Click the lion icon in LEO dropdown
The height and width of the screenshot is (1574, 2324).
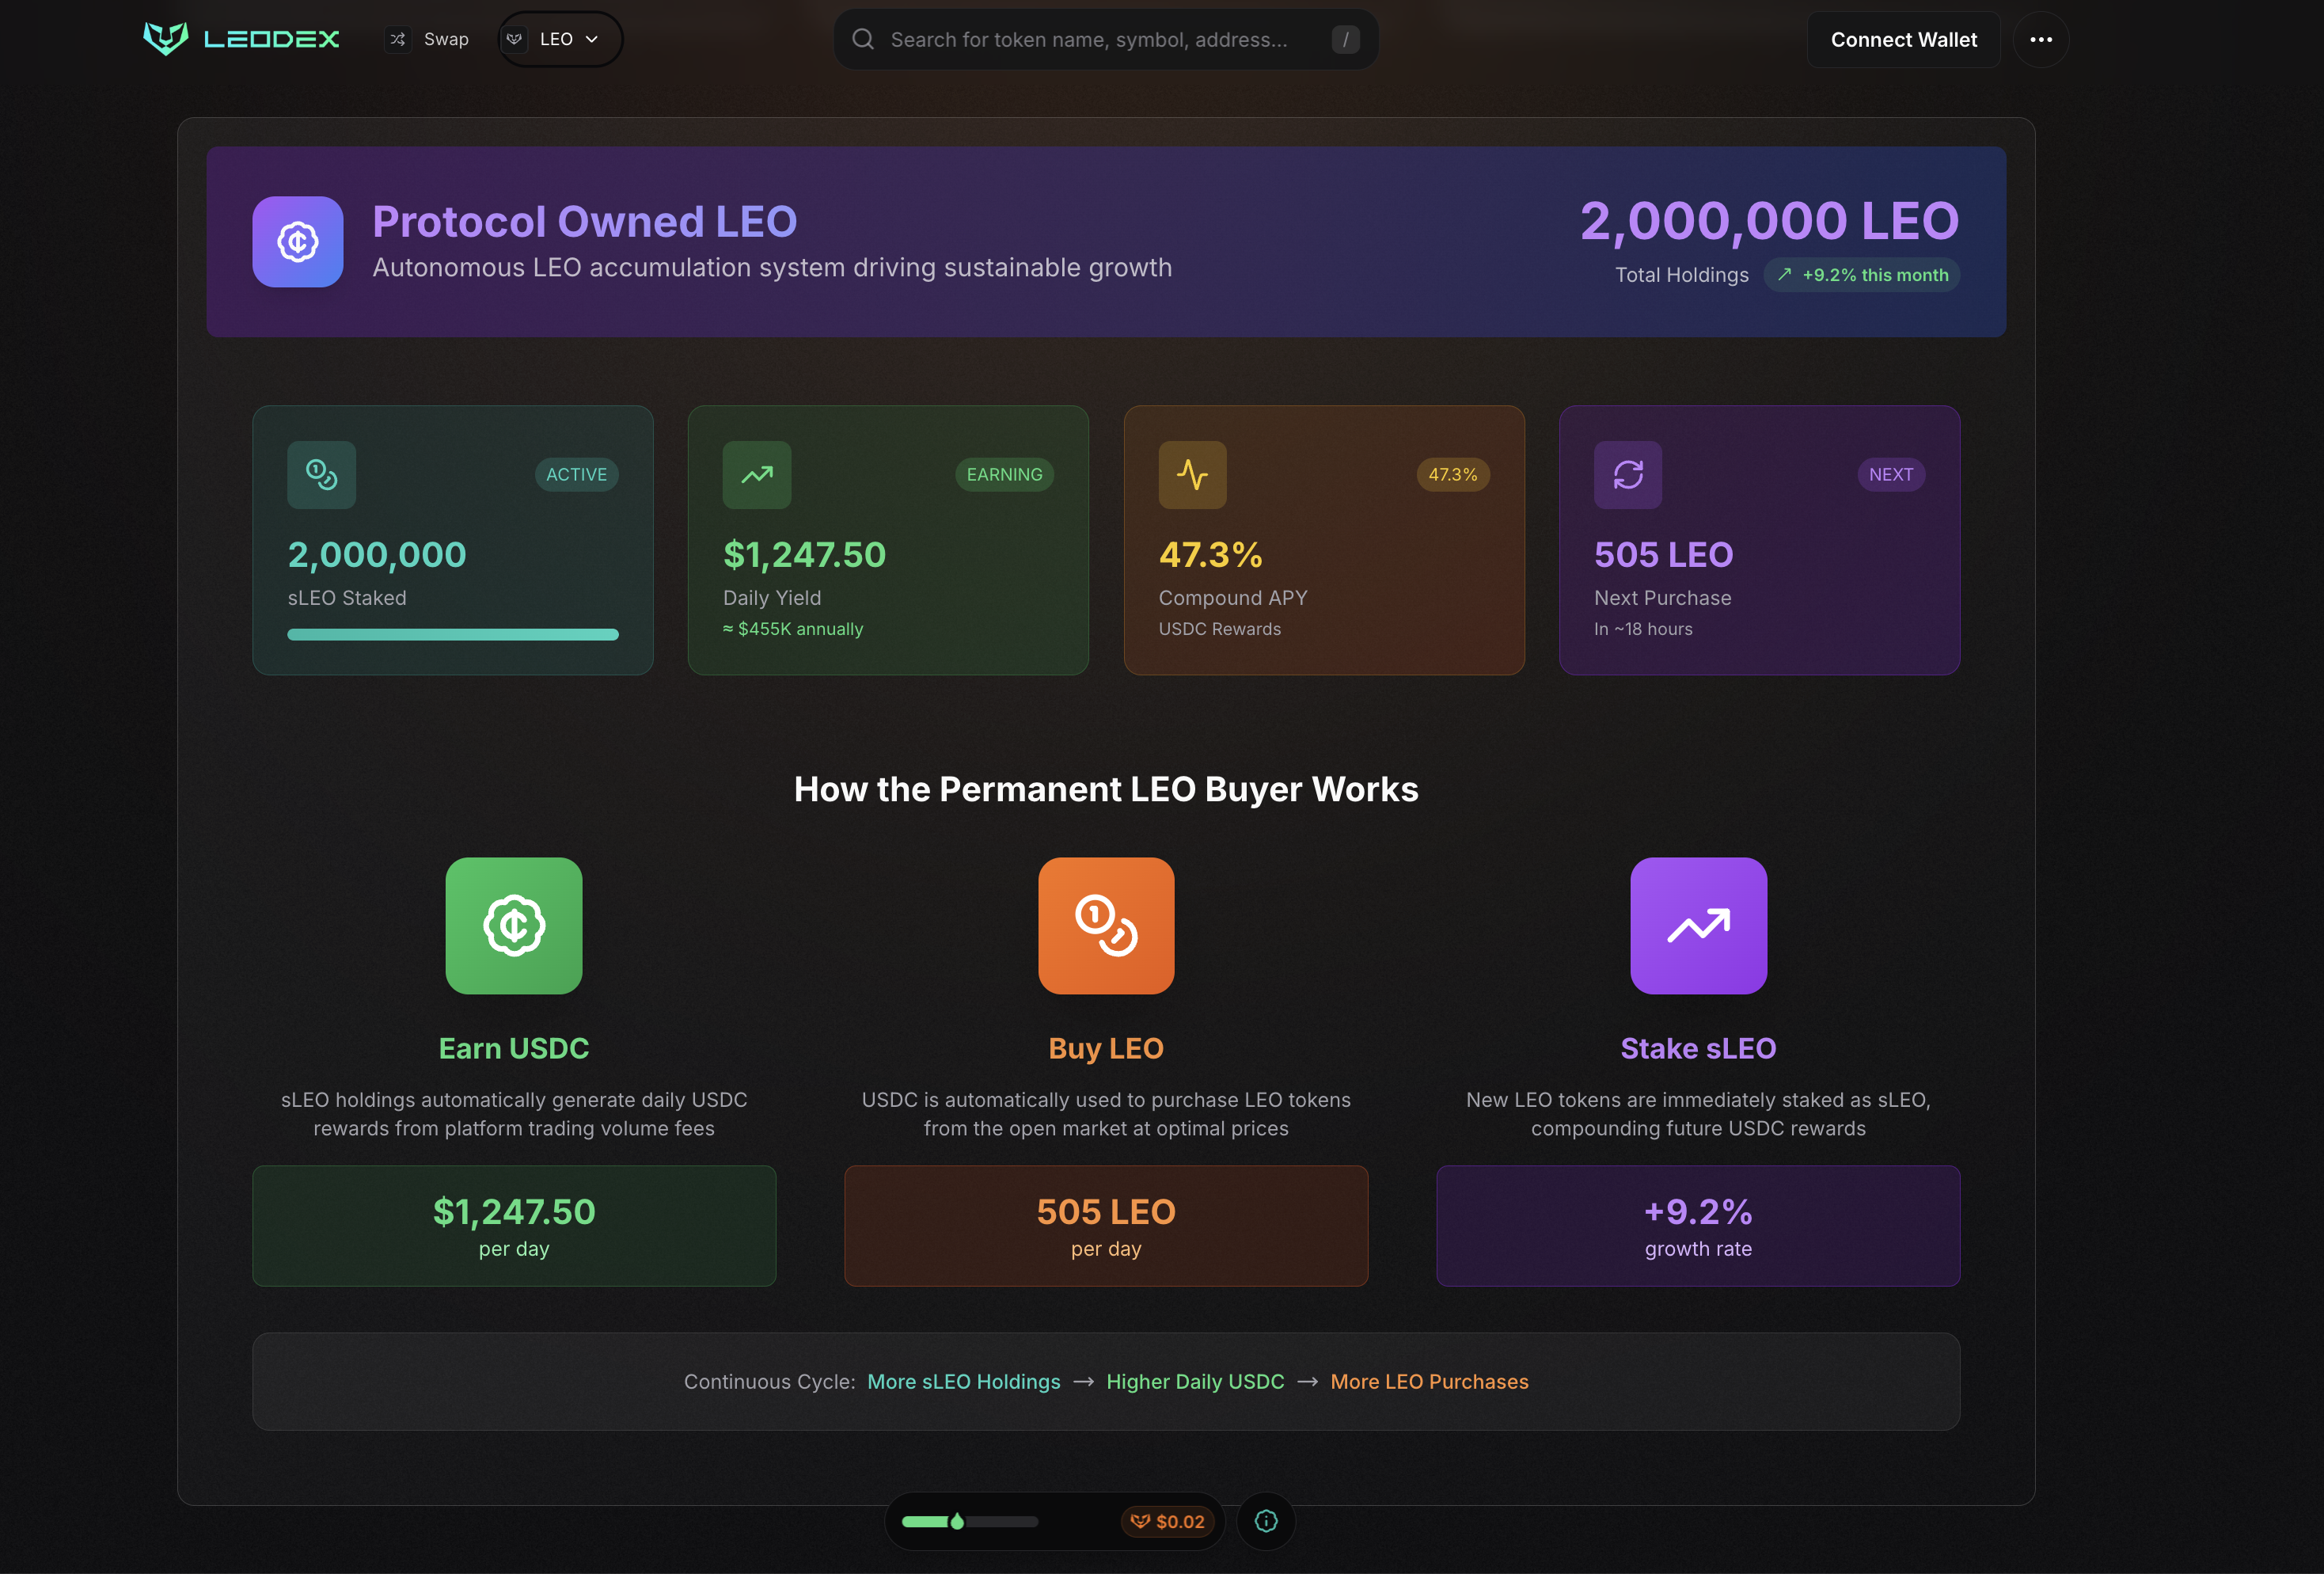point(514,39)
